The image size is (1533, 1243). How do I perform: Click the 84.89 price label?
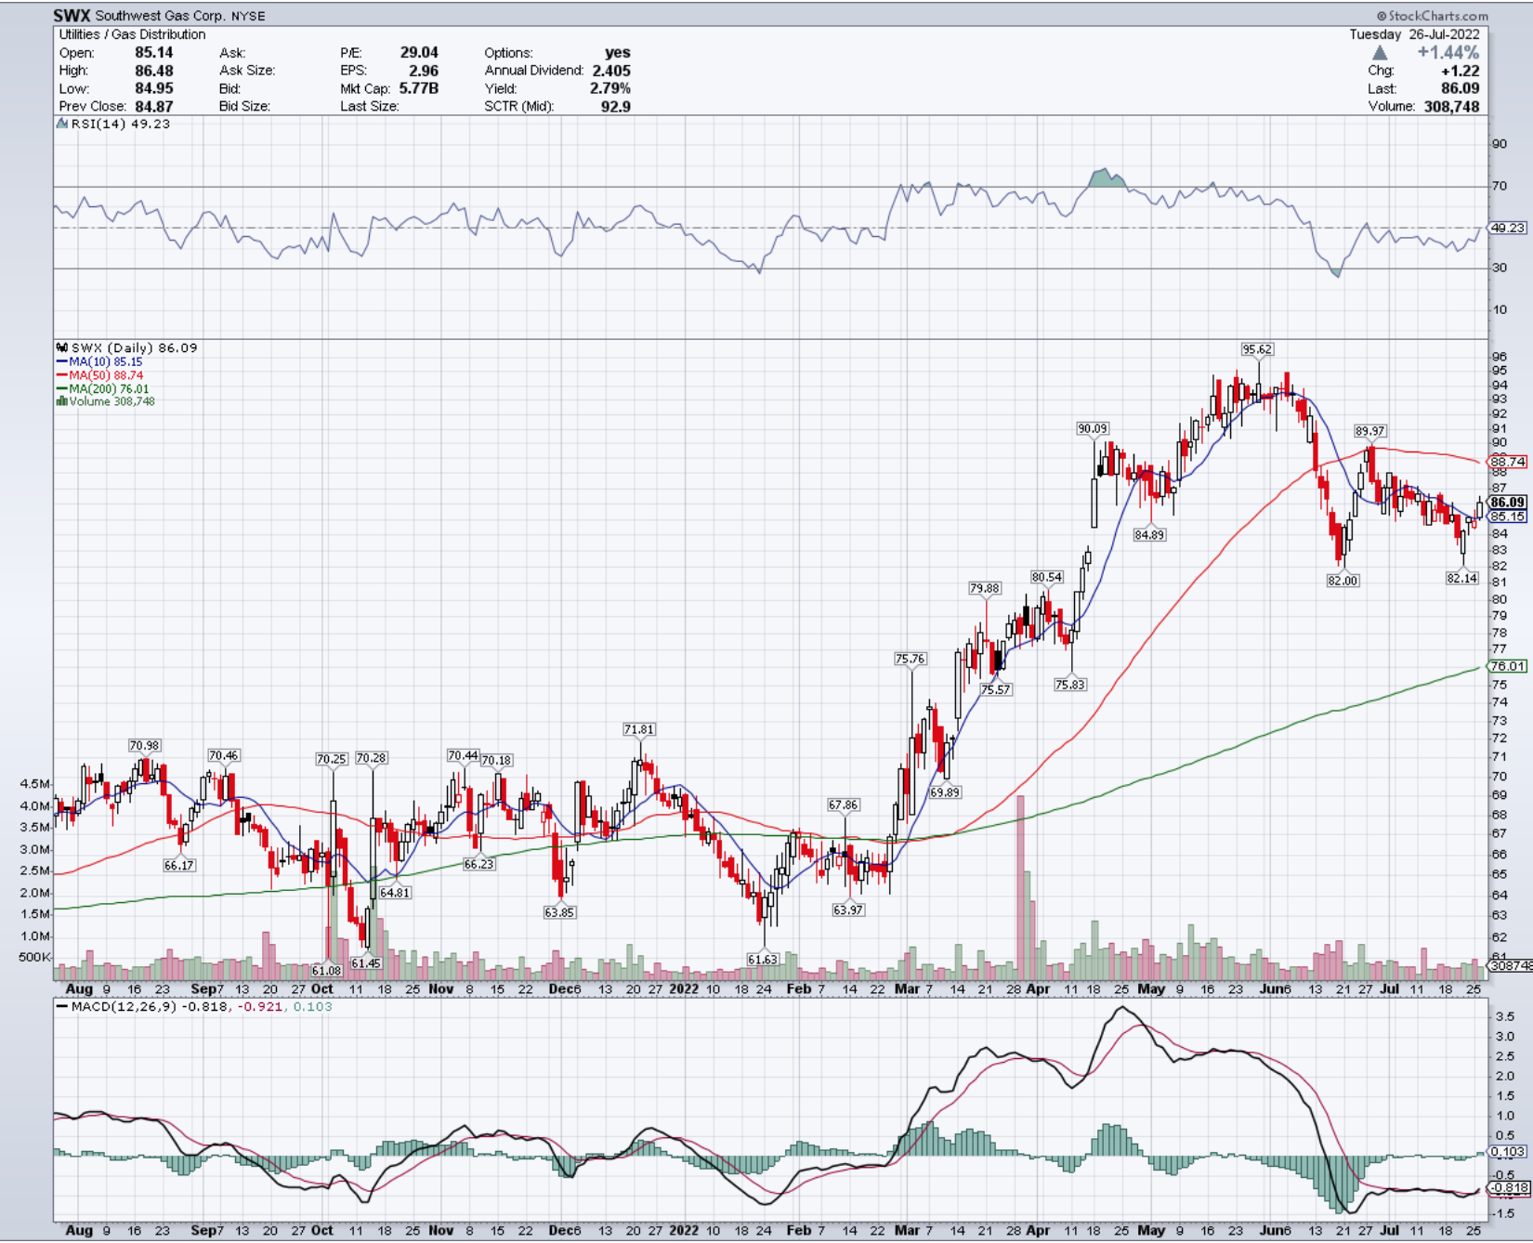[1149, 534]
